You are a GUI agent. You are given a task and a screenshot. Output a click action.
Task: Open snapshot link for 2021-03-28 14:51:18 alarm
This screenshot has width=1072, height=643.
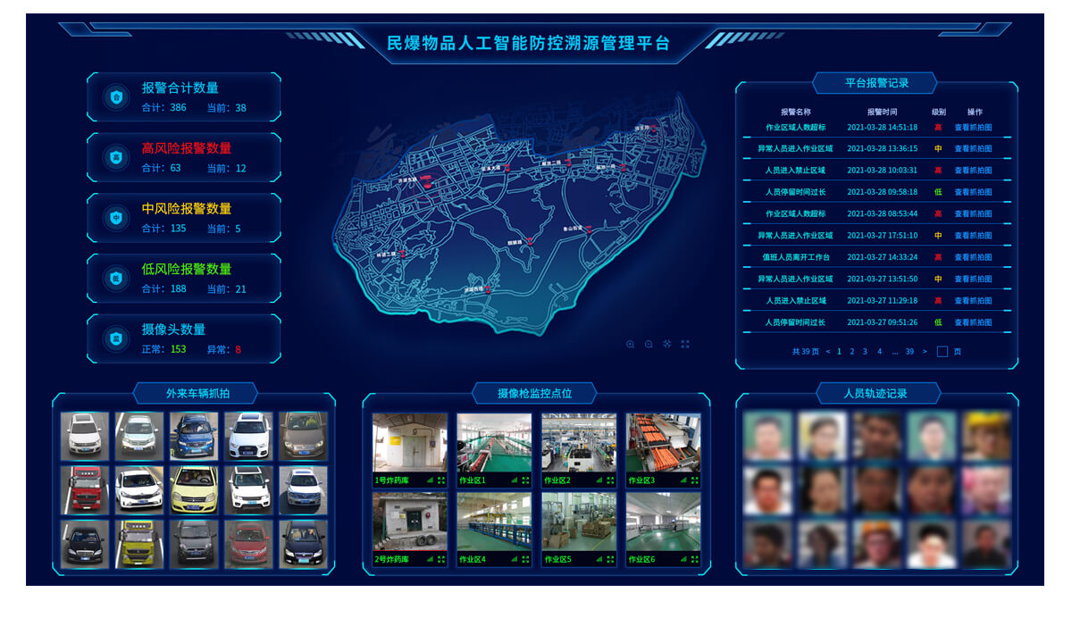point(973,128)
